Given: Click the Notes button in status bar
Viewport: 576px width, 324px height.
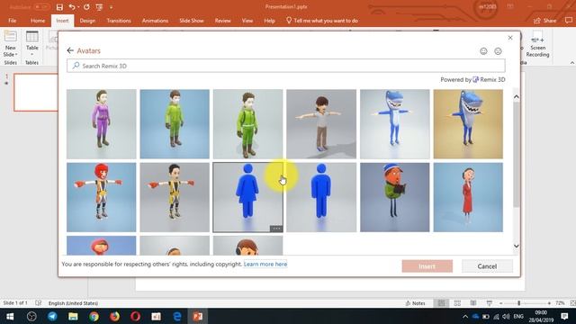Looking at the screenshot, I should coord(416,303).
